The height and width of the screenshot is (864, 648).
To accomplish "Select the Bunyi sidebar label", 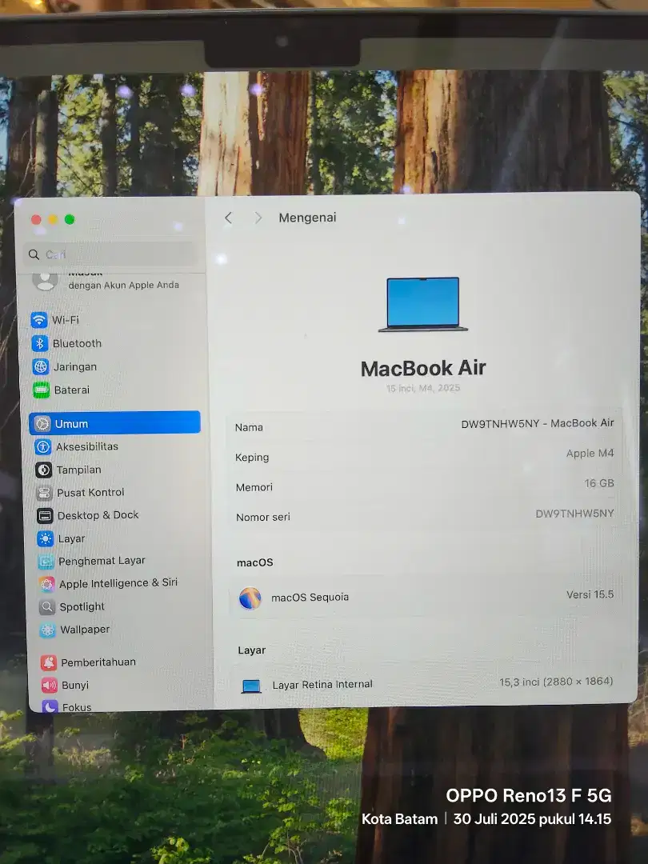I will 75,685.
